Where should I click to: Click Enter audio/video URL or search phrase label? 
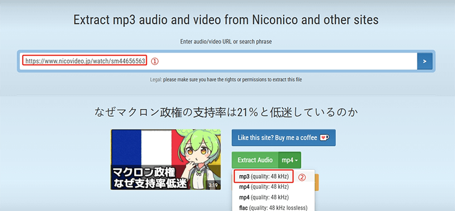click(226, 41)
